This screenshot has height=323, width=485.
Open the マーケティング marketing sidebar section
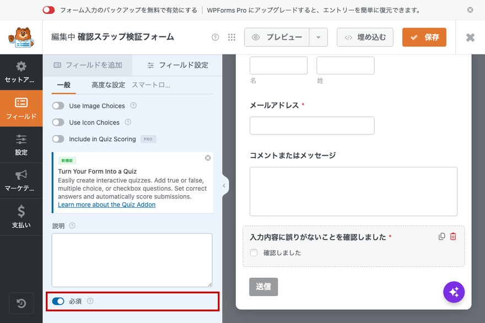click(x=21, y=181)
